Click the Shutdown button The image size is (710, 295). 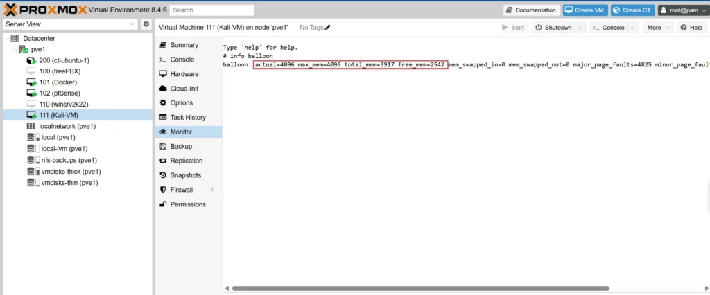click(553, 28)
